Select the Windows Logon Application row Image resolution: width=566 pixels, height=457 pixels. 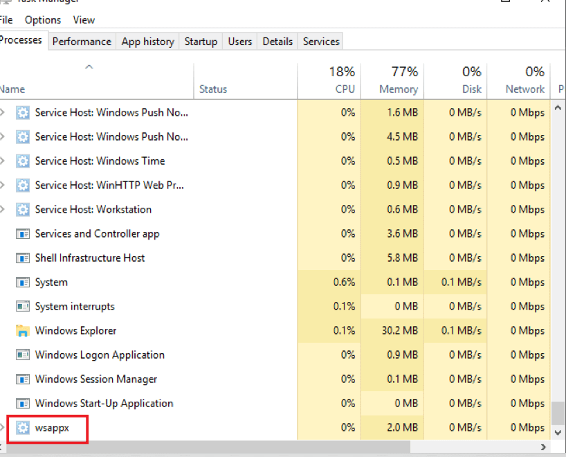pyautogui.click(x=275, y=355)
